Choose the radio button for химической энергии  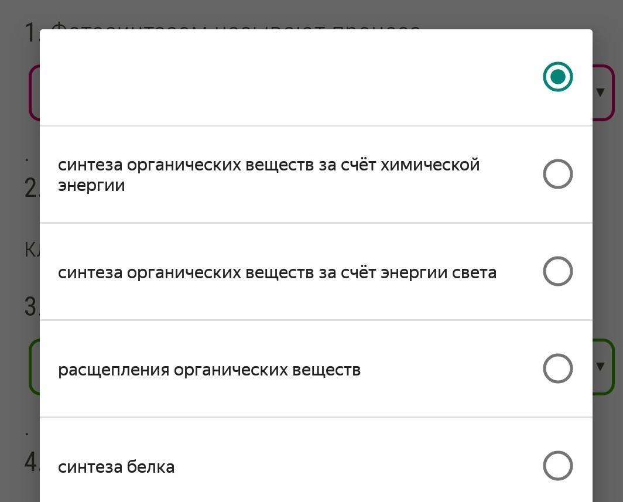[557, 174]
